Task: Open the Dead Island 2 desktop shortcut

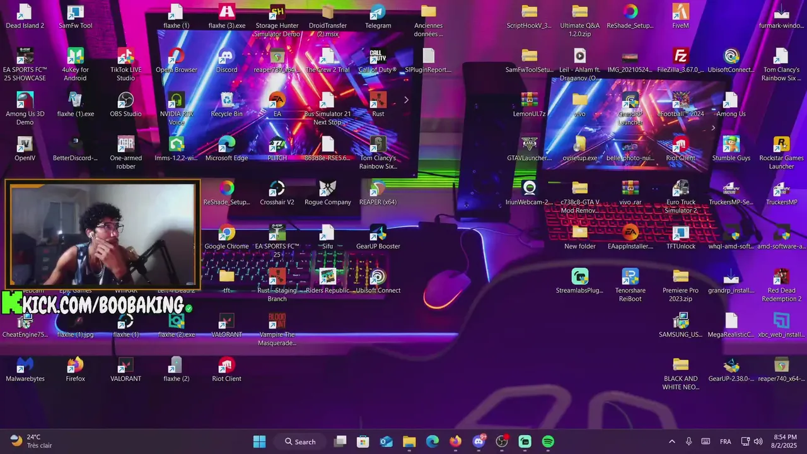Action: click(x=25, y=17)
